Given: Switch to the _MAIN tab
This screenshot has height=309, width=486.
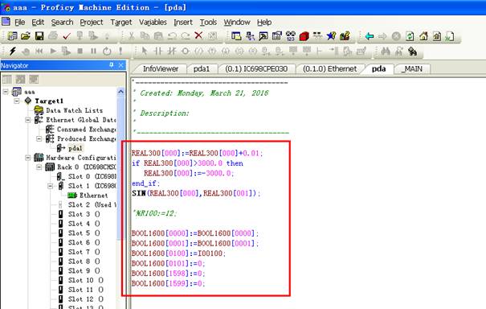Looking at the screenshot, I should [x=412, y=69].
